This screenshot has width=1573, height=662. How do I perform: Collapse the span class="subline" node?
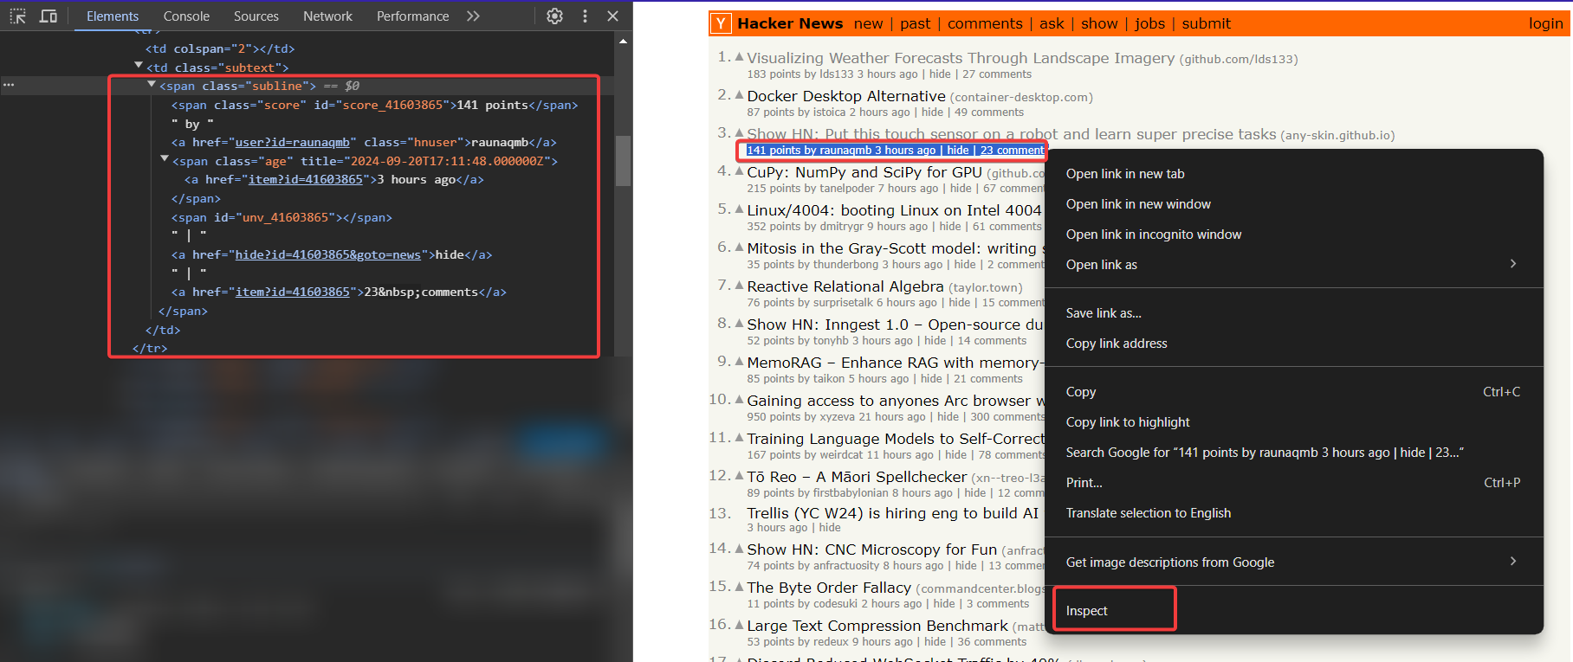click(152, 85)
